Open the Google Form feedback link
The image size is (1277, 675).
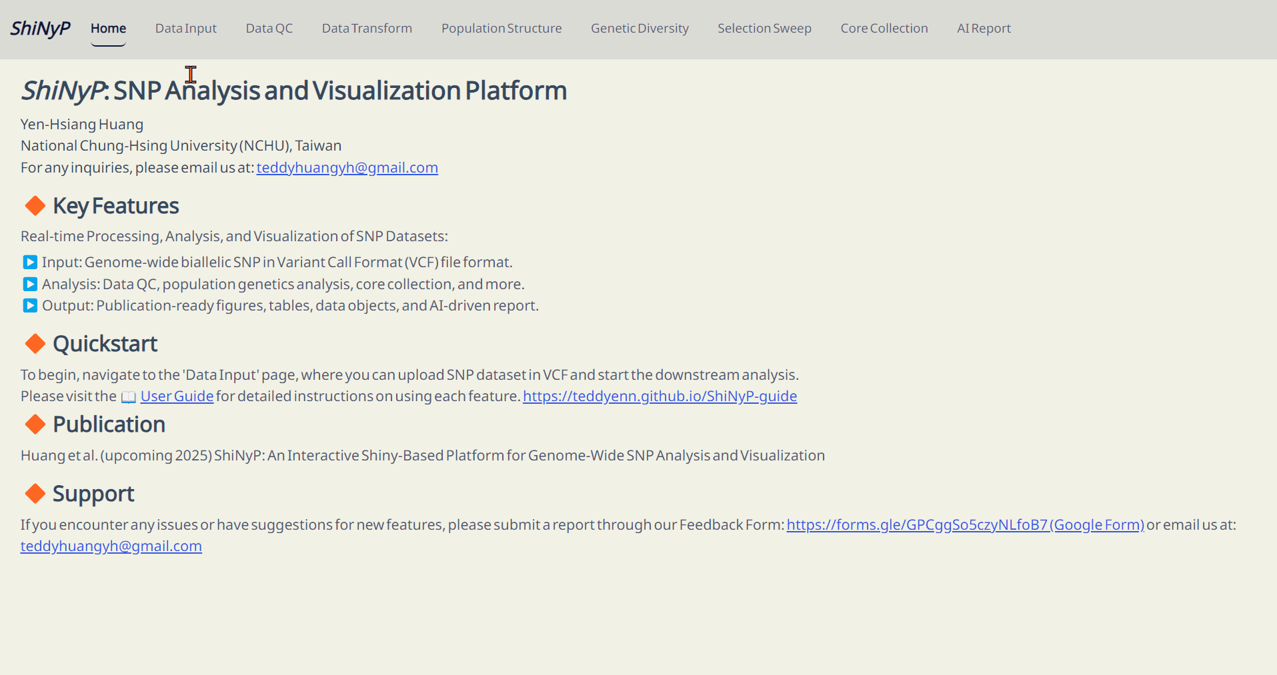tap(965, 525)
